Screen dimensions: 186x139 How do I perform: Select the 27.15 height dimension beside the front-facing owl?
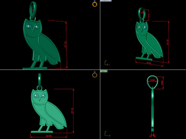point(72,111)
